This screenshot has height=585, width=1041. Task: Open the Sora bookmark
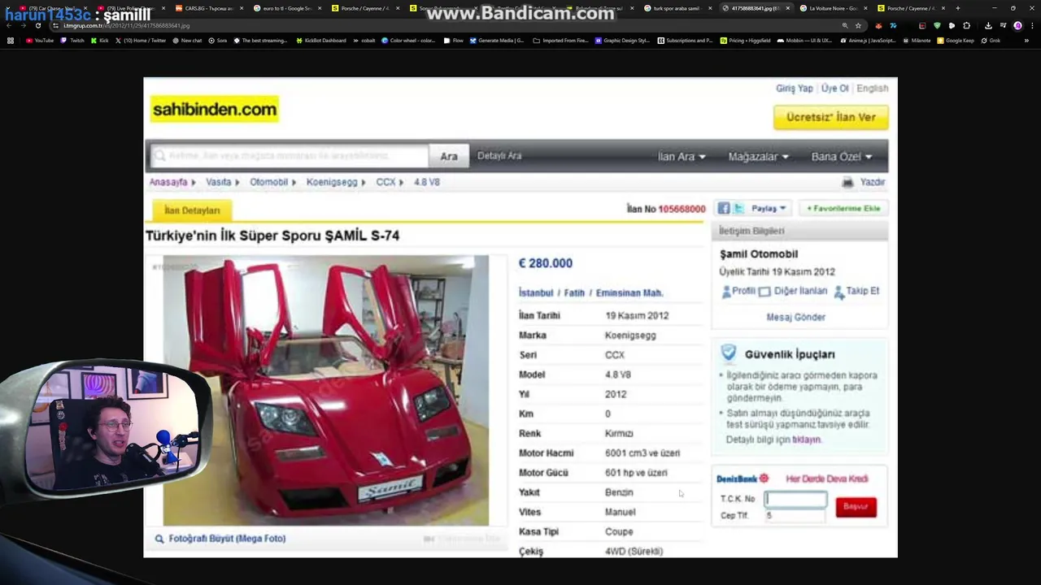coord(218,41)
